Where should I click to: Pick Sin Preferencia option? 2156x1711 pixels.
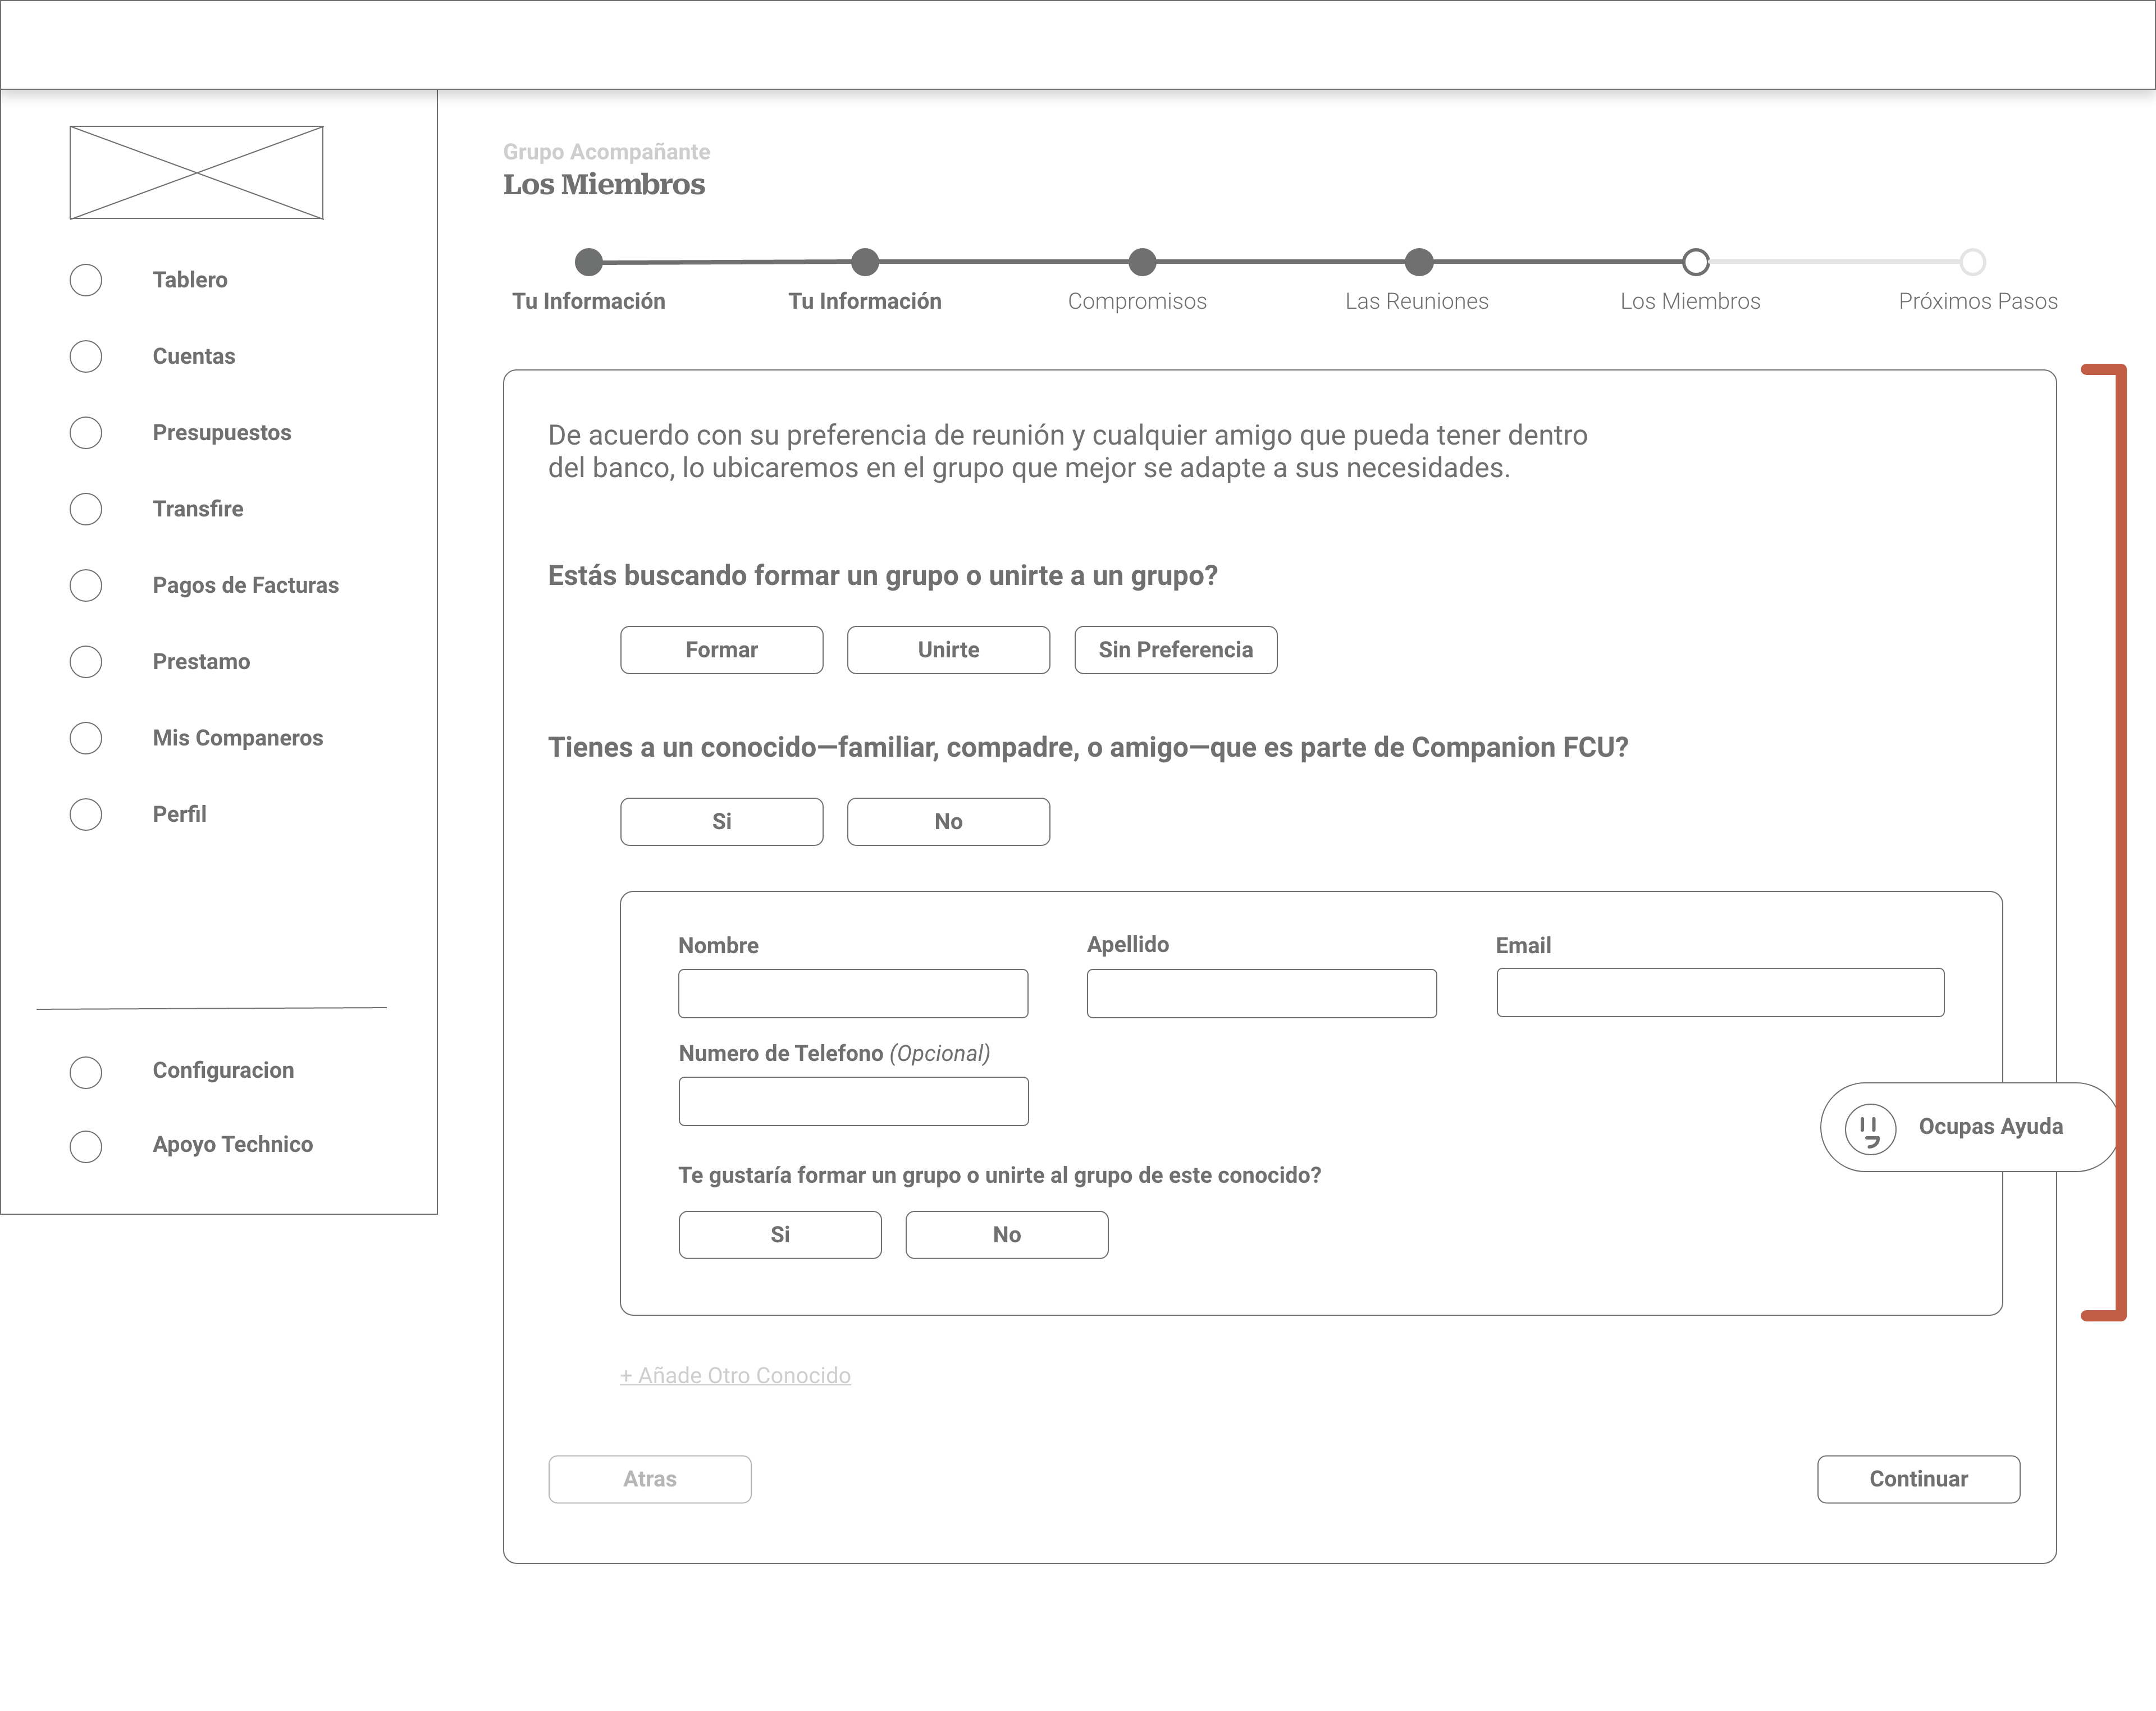pyautogui.click(x=1175, y=650)
